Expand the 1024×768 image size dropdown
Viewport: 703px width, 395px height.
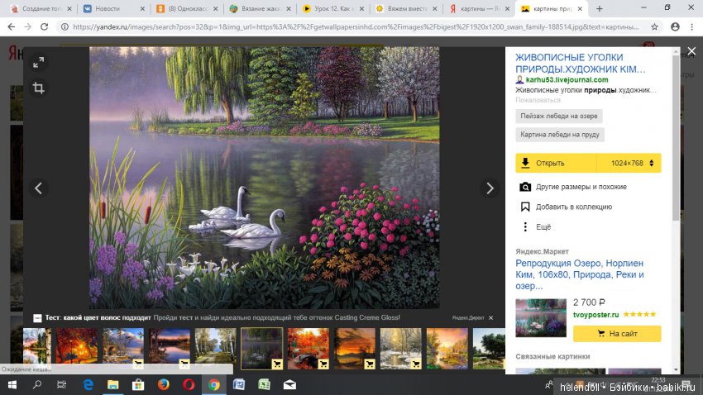tap(632, 164)
